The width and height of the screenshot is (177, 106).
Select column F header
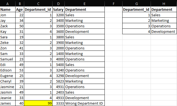[114, 4]
